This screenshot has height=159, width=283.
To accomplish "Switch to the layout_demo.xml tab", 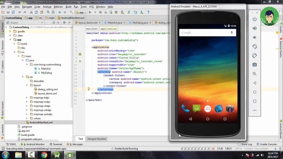I will point(88,23).
